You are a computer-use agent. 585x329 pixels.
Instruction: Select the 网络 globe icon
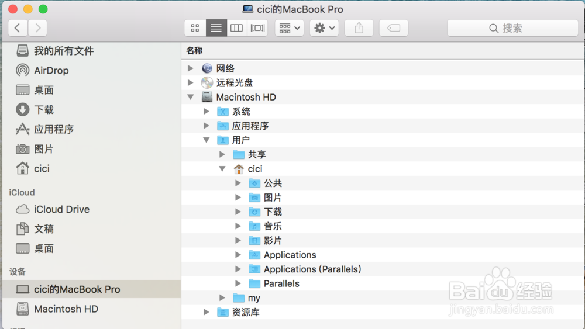click(207, 68)
